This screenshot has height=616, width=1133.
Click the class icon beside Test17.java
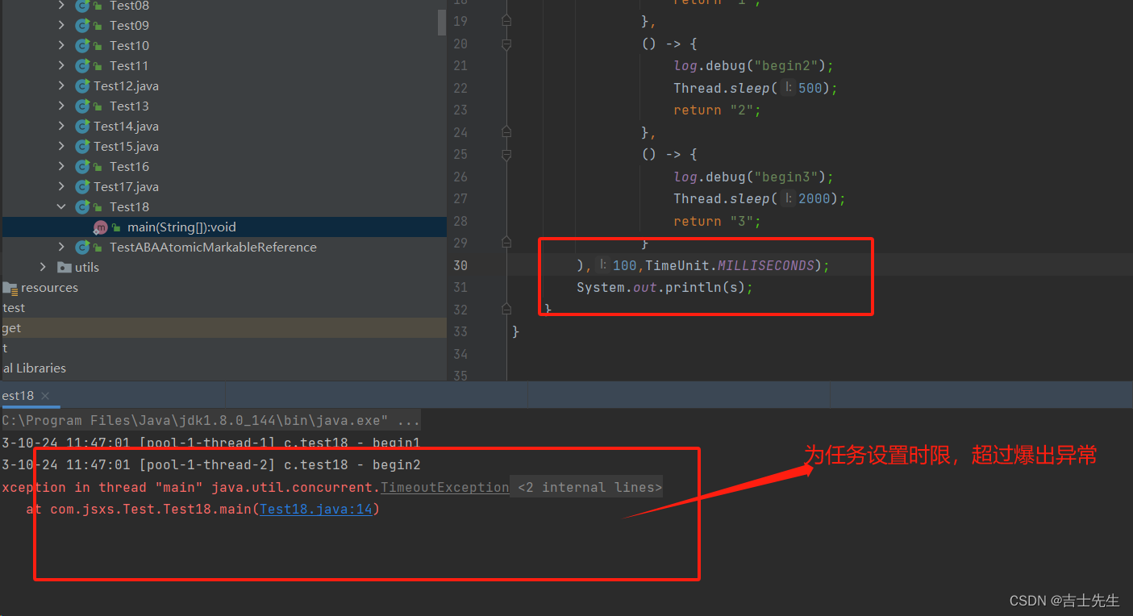[82, 186]
